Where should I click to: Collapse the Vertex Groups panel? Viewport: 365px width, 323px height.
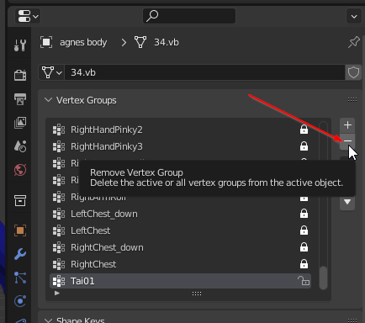pyautogui.click(x=49, y=100)
